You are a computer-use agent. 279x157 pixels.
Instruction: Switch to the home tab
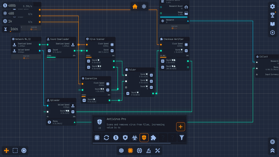(x=135, y=6)
